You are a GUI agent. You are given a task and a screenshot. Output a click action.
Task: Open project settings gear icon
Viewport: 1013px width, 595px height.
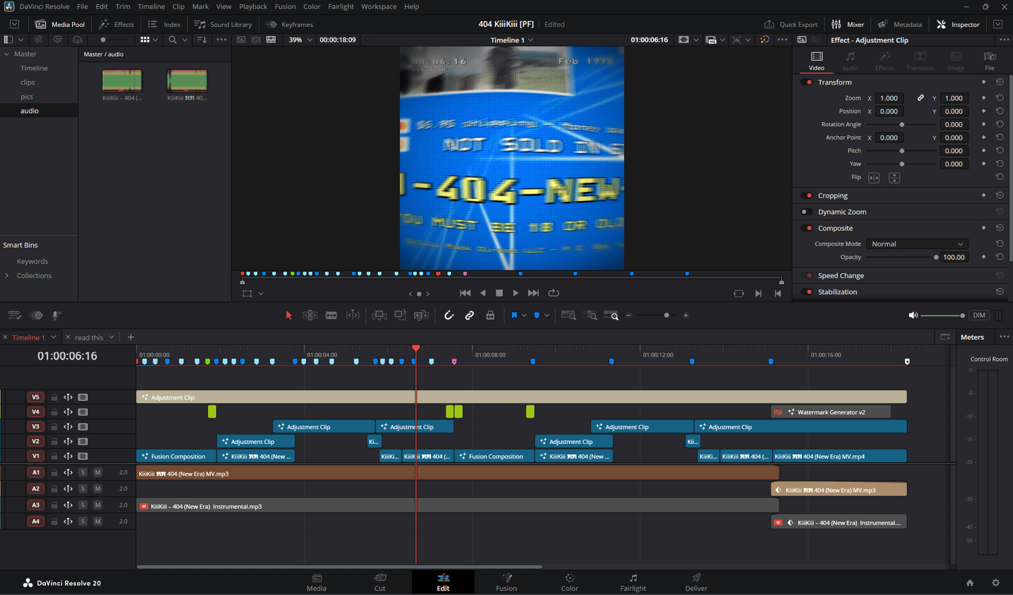tap(995, 583)
